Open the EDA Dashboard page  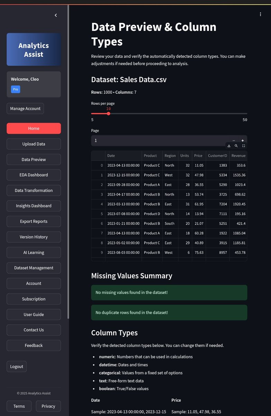click(x=34, y=175)
